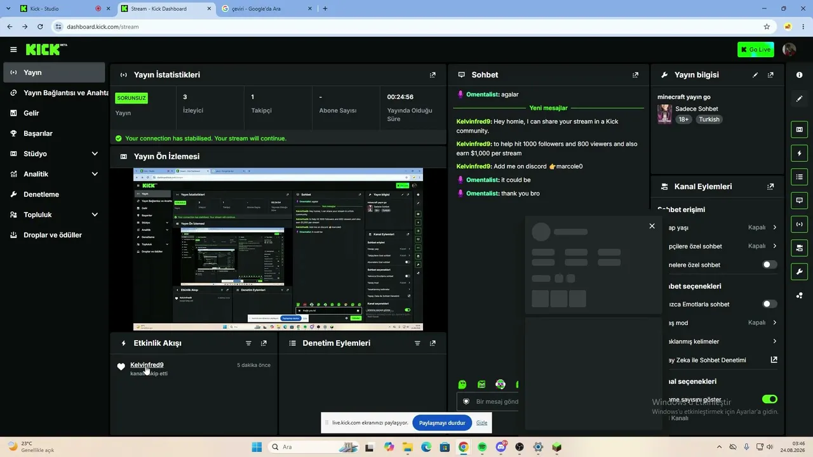Bookmark this page with the star icon
Screen dimensions: 813x457
click(x=767, y=27)
